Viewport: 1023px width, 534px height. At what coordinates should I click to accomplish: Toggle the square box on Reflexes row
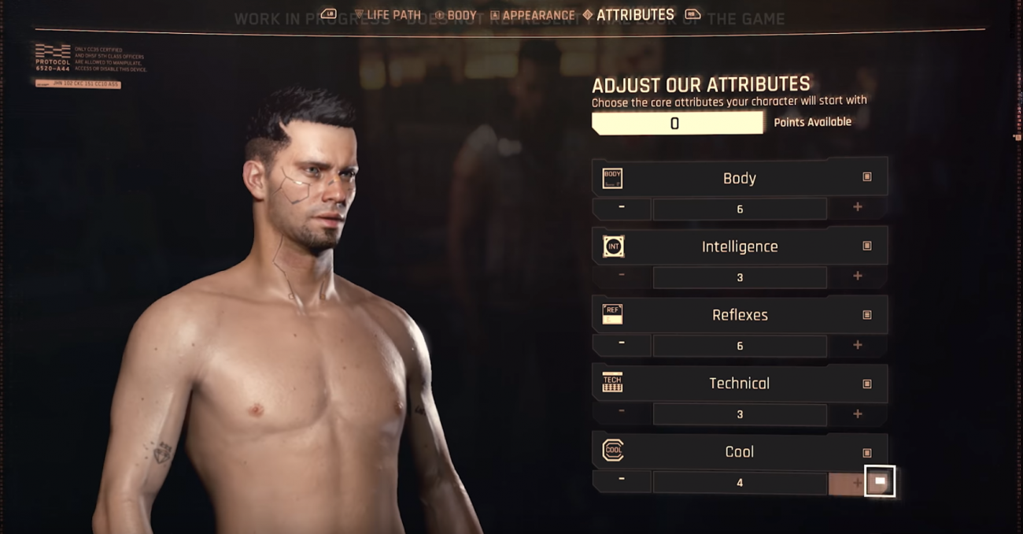coord(867,314)
